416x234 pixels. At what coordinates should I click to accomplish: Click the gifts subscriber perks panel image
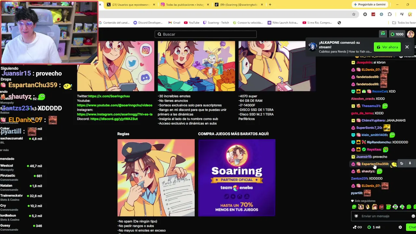click(x=196, y=66)
